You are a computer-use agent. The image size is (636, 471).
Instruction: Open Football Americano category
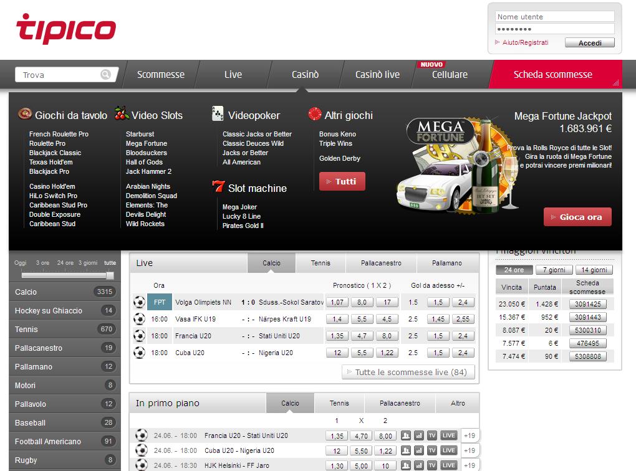coord(65,442)
